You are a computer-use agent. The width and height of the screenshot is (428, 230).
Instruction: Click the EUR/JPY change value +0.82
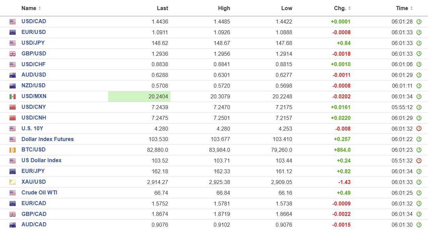tap(344, 171)
